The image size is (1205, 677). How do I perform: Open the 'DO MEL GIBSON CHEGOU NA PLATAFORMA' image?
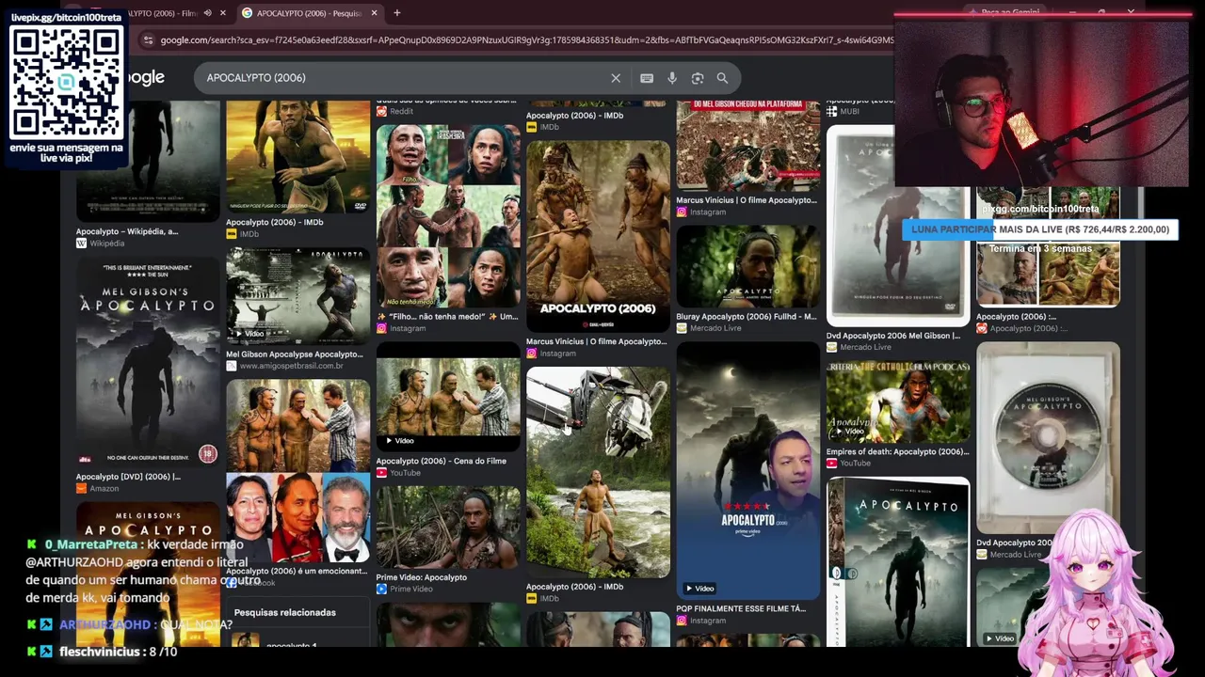pos(747,146)
